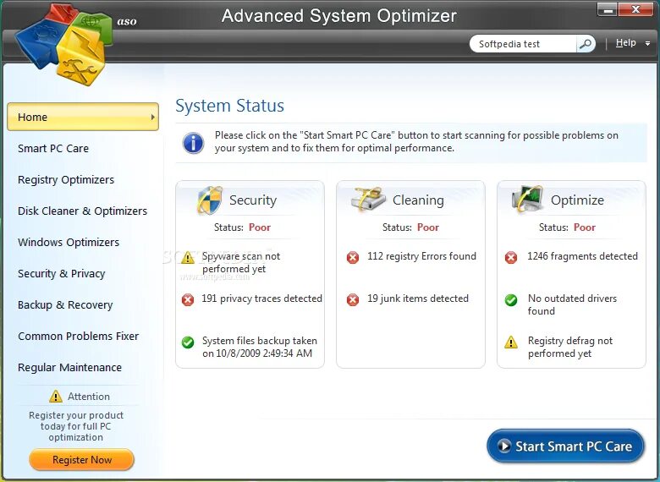Click the spyware scan warning icon
Viewport: 660px width, 482px height.
coord(187,257)
